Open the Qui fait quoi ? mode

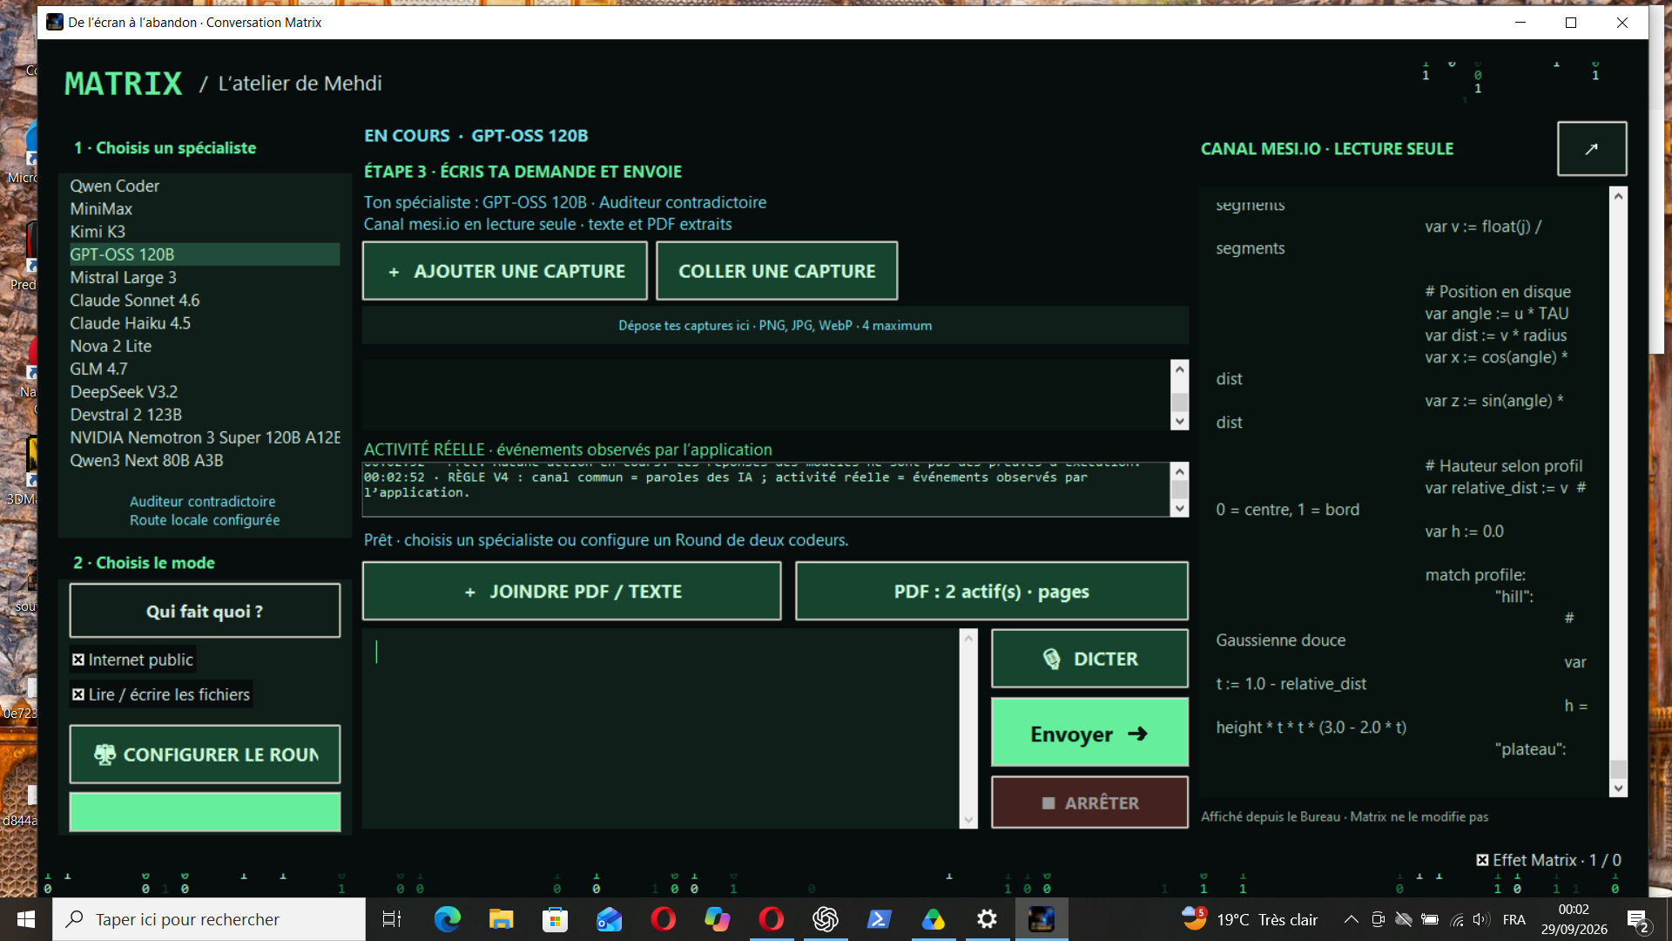(205, 611)
